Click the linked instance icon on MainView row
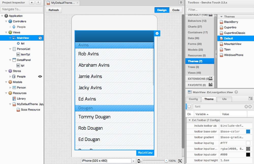This screenshot has width=254, height=164. click(40, 38)
